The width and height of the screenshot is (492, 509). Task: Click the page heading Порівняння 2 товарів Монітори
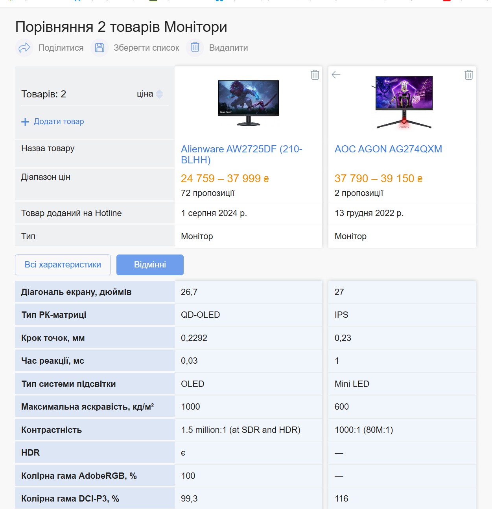tap(121, 27)
